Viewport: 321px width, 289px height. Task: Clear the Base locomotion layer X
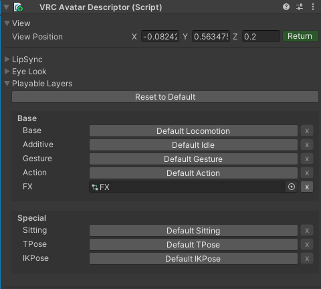pos(307,130)
